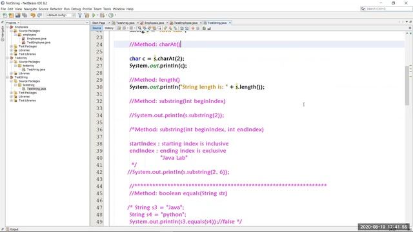Collapse the TestArray project node

7,58
